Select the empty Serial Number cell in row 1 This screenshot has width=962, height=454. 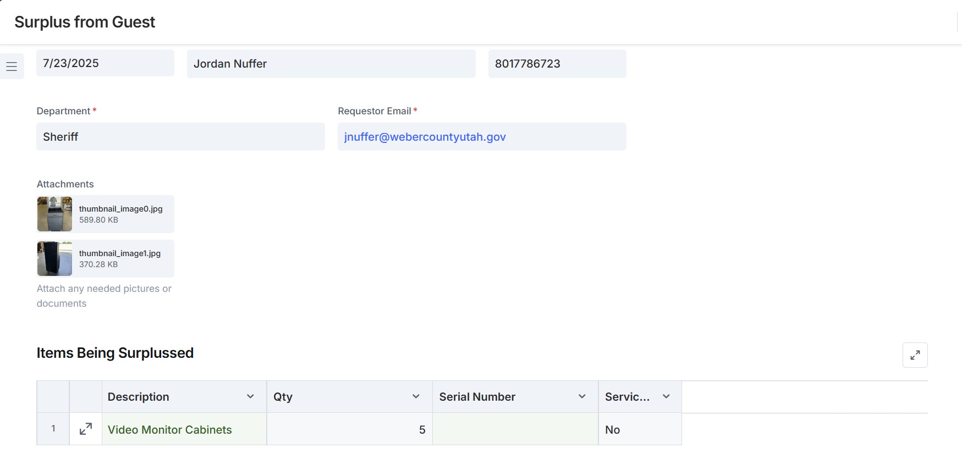[x=515, y=429]
